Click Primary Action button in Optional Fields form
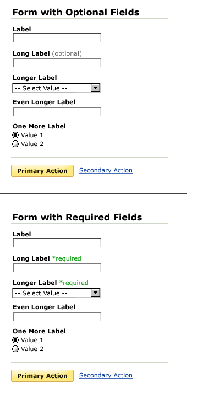This screenshot has height=400, width=203. [42, 171]
